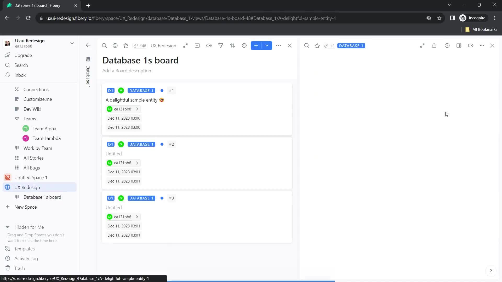Click the filter icon in board toolbar
Viewport: 502px width, 282px height.
(221, 45)
